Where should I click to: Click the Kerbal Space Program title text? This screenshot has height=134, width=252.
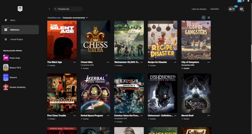(x=92, y=115)
